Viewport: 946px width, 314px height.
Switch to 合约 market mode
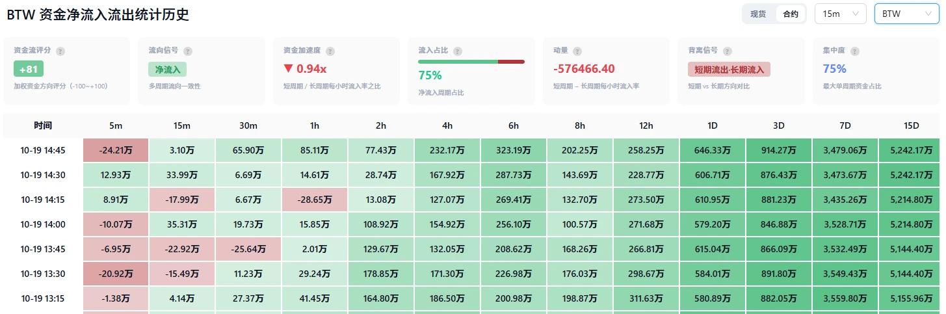(791, 14)
